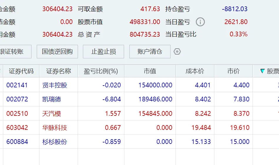Select stock code 002141
This screenshot has width=279, height=165.
point(17,85)
